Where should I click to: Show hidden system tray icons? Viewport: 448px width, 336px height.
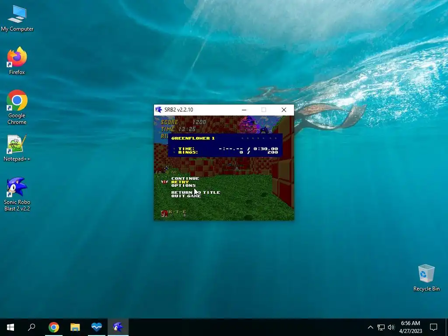(370, 327)
